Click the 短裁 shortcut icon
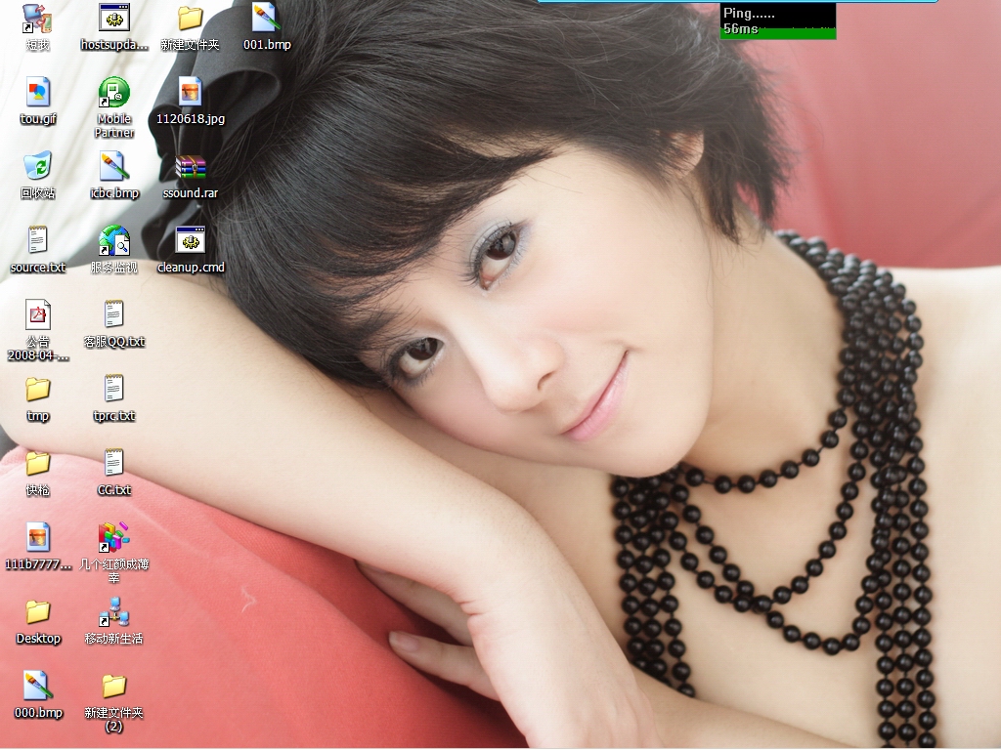This screenshot has height=750, width=1001. (37, 19)
